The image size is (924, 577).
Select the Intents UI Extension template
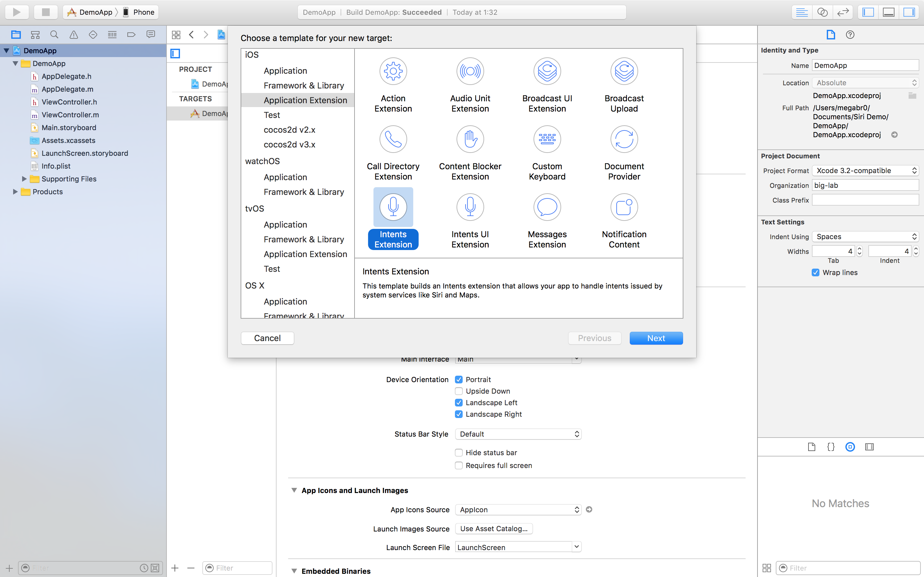coord(470,221)
